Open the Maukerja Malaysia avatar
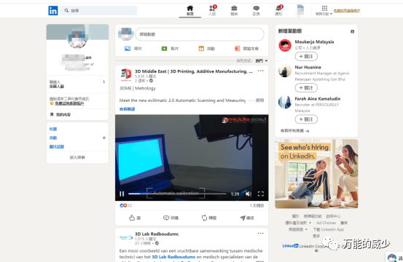This screenshot has height=262, width=403. [x=285, y=45]
